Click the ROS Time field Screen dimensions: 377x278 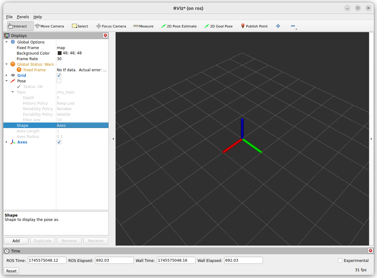47,260
